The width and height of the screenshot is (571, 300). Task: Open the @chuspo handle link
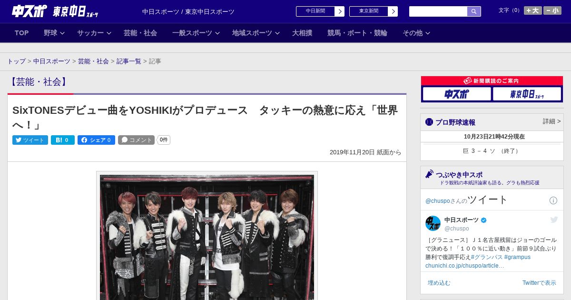[457, 229]
